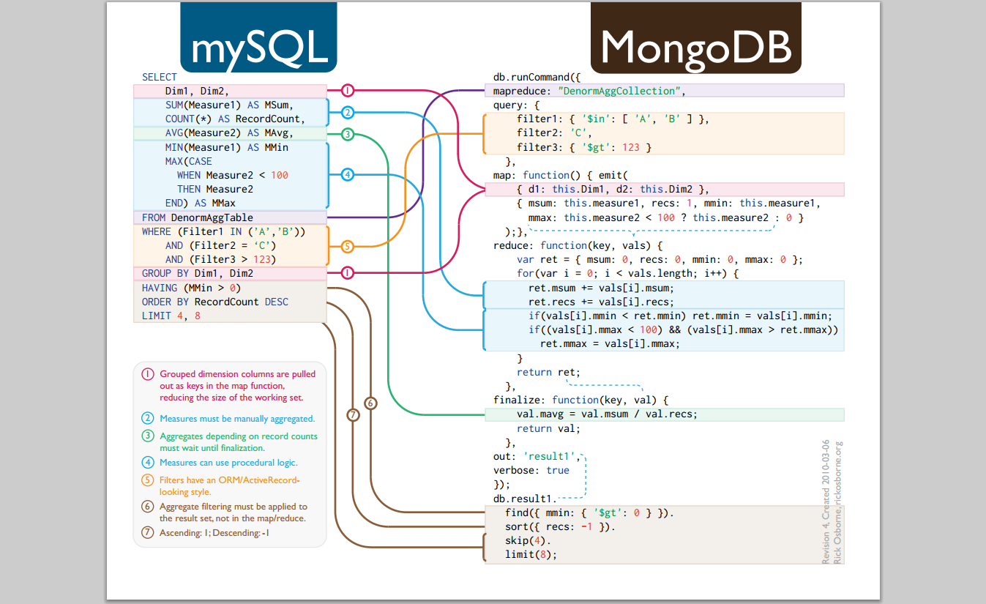Click the blue mySQL title banner
Image resolution: width=986 pixels, height=604 pixels.
pos(258,38)
